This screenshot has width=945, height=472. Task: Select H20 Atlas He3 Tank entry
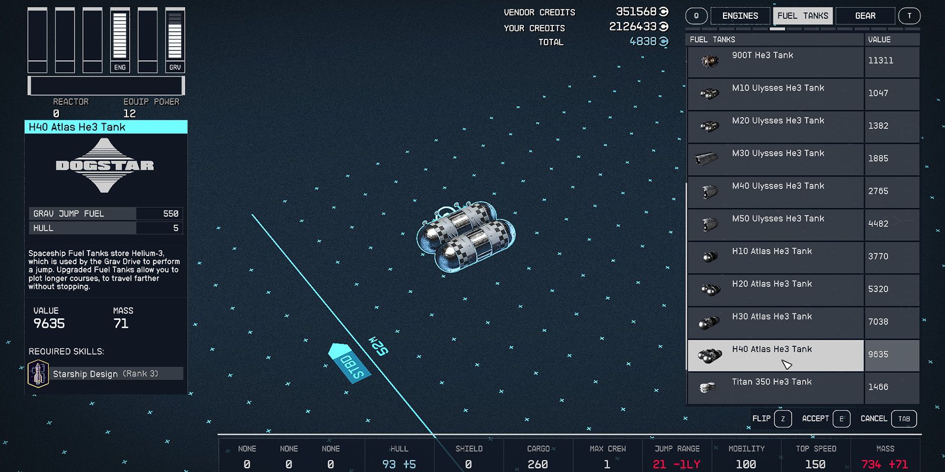pos(775,290)
